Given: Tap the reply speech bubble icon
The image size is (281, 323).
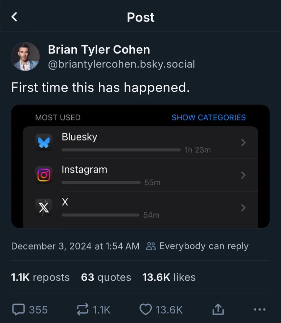Looking at the screenshot, I should click(18, 309).
